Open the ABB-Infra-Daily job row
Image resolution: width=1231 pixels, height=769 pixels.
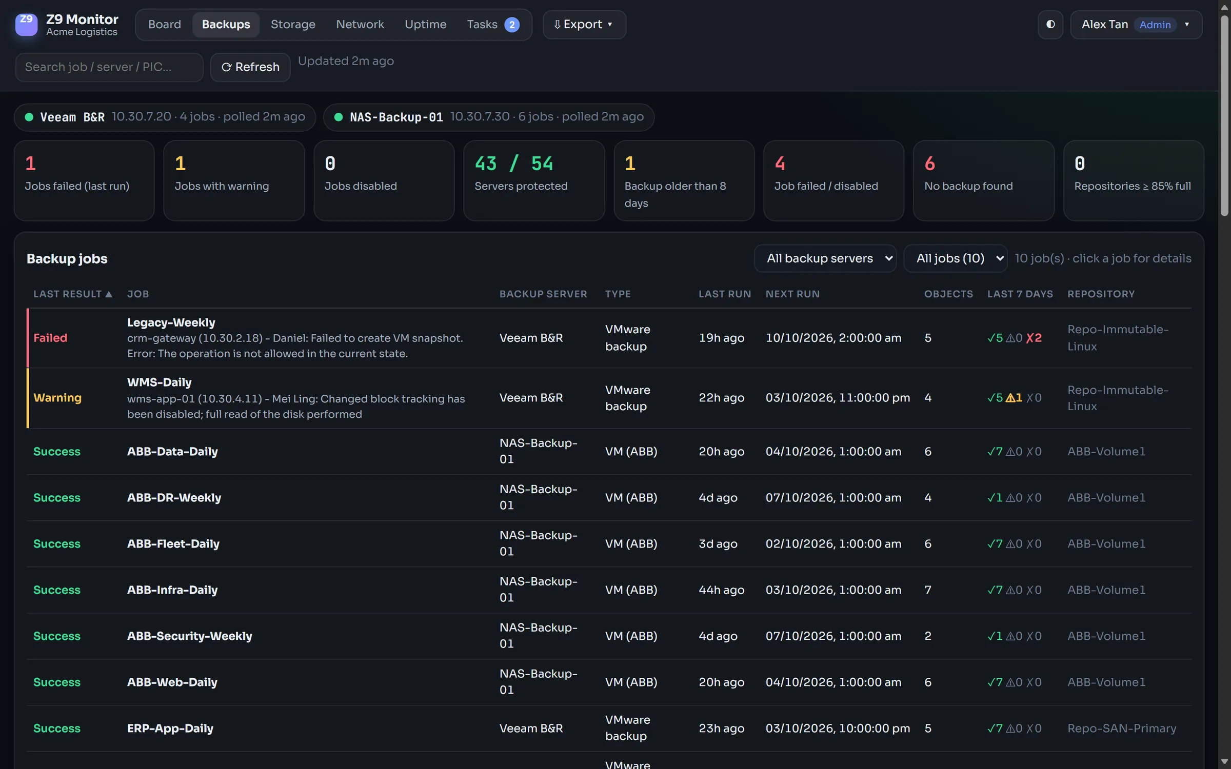[609, 590]
